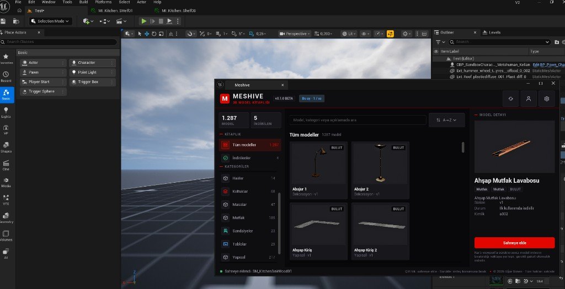
Task: Click the Edit BP_Pawn link in Outliner
Action: coord(548,65)
